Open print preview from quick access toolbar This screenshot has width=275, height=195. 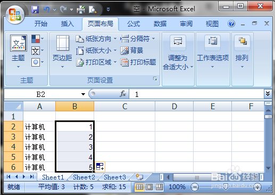pos(93,10)
